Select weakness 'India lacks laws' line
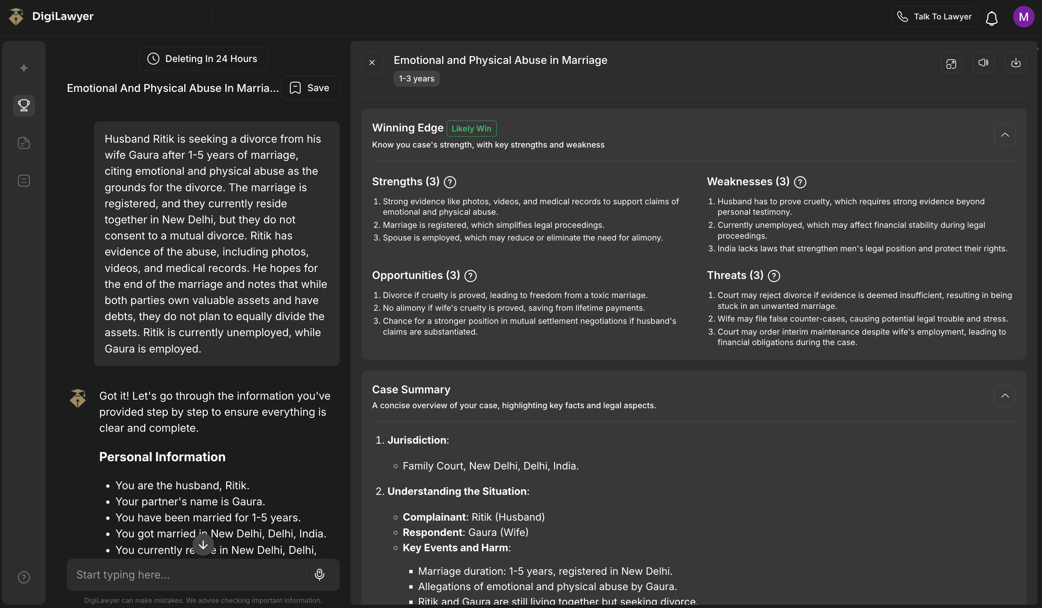The height and width of the screenshot is (608, 1042). coord(862,248)
